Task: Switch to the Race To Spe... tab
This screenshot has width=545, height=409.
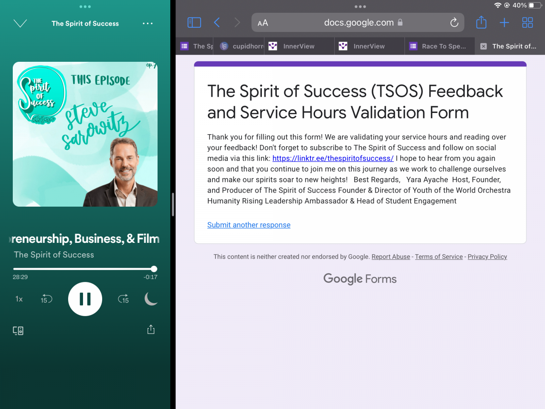Action: coord(439,46)
